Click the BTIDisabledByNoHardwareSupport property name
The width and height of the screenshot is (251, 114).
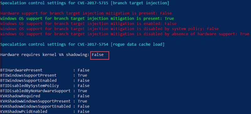coord(35,91)
